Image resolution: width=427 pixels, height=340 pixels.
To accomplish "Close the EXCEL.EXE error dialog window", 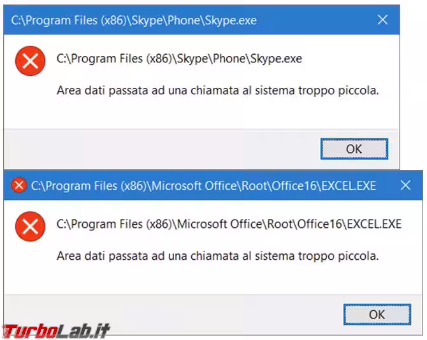I will 405,185.
